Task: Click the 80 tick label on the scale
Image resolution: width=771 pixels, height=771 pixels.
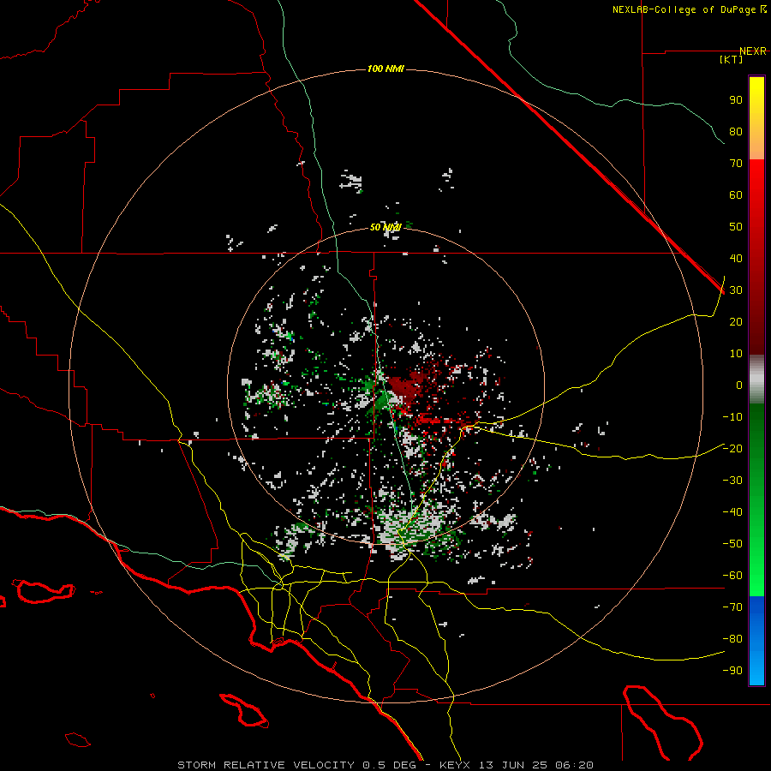Action: click(736, 132)
